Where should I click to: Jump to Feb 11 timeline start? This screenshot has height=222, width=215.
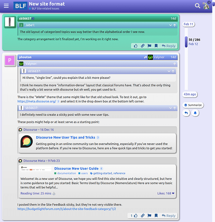tap(188, 24)
